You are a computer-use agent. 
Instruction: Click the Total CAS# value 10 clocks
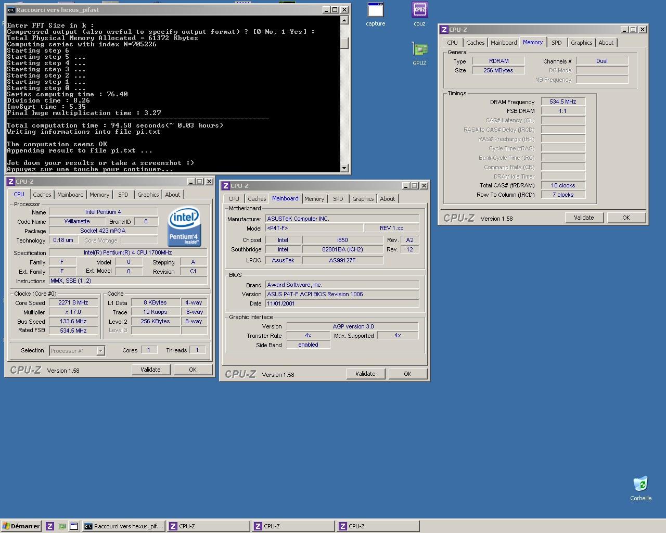pyautogui.click(x=563, y=185)
